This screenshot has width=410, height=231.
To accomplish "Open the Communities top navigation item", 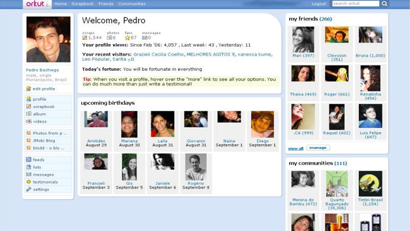I will click(132, 4).
